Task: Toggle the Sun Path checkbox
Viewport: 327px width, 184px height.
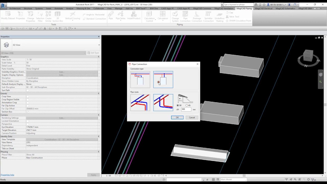Action: (x=28, y=90)
